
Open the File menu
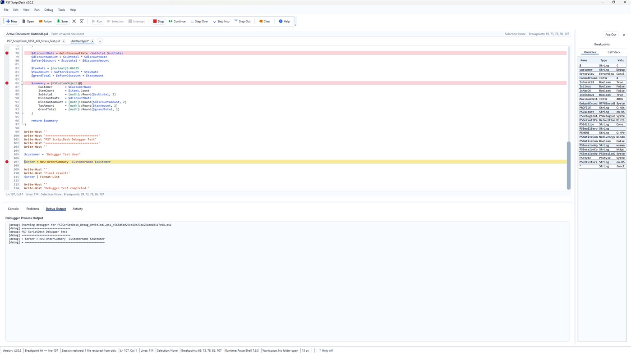(6, 9)
